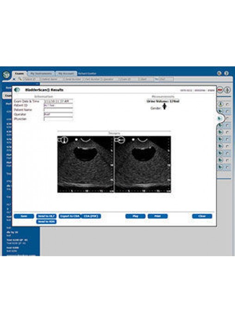Open the My Instruments tab

point(41,73)
